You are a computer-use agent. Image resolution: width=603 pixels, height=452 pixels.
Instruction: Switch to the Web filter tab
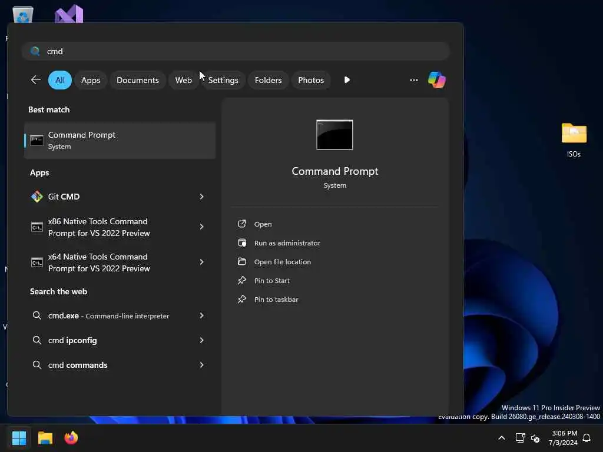[x=184, y=80]
